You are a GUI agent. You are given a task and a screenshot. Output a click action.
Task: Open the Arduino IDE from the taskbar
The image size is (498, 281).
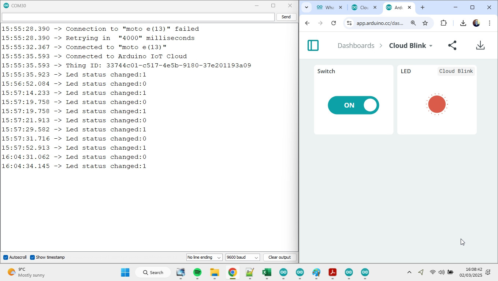pyautogui.click(x=283, y=272)
